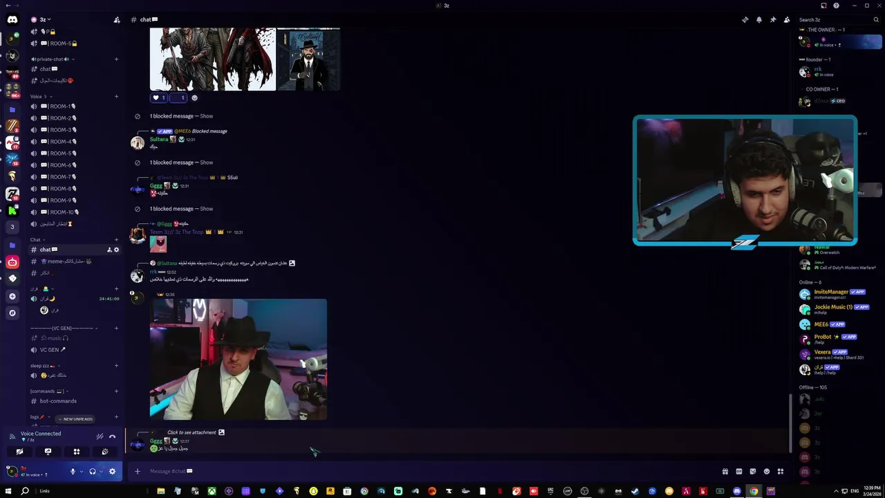Join ROOM-7 voice channel

click(x=75, y=176)
